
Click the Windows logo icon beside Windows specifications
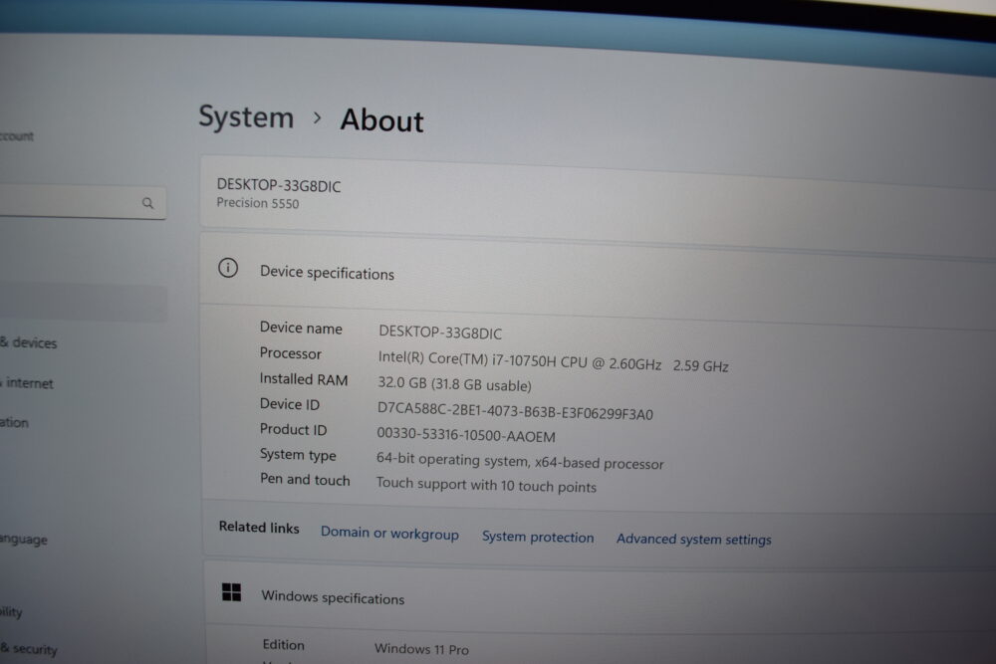pyautogui.click(x=231, y=592)
